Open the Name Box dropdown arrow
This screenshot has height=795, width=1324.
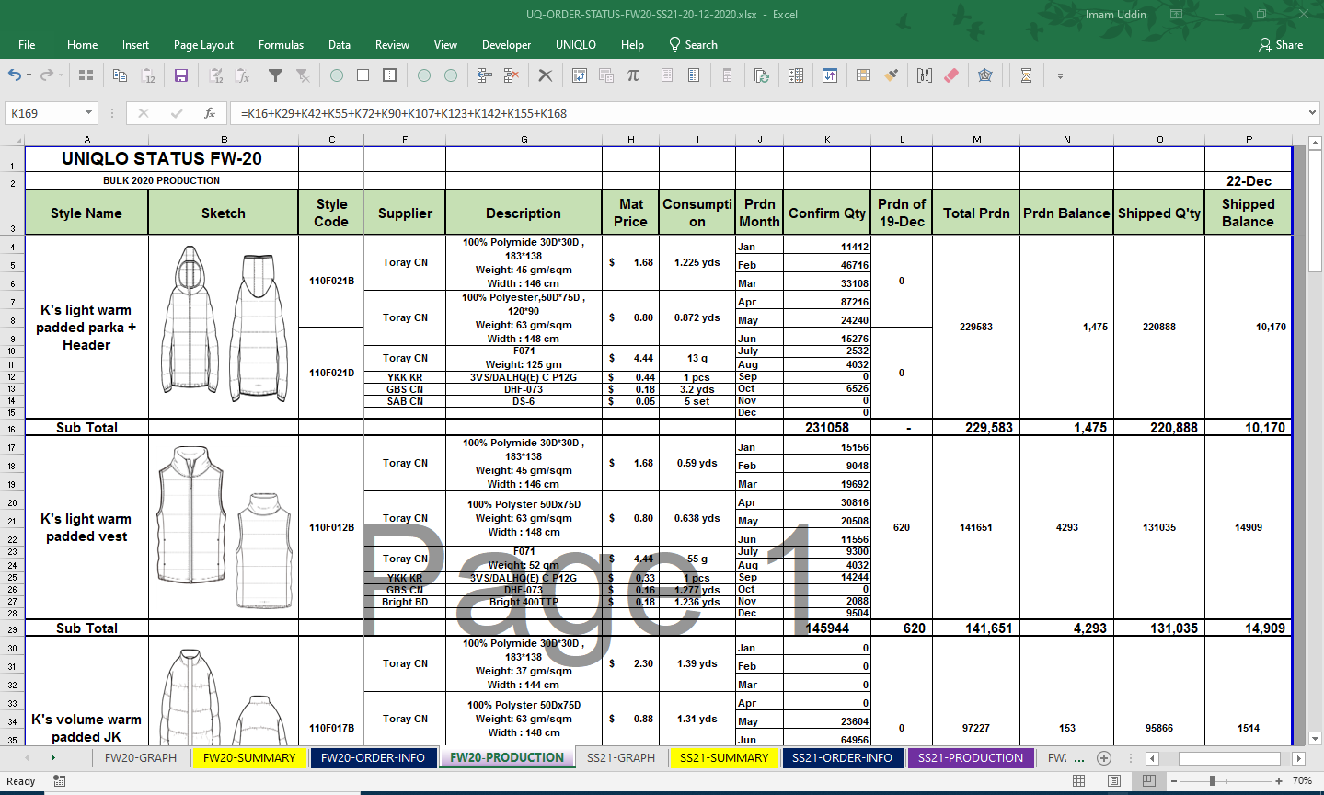[88, 113]
